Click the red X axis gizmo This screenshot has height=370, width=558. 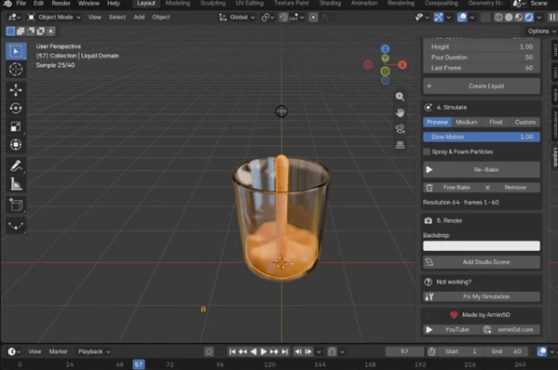[402, 65]
